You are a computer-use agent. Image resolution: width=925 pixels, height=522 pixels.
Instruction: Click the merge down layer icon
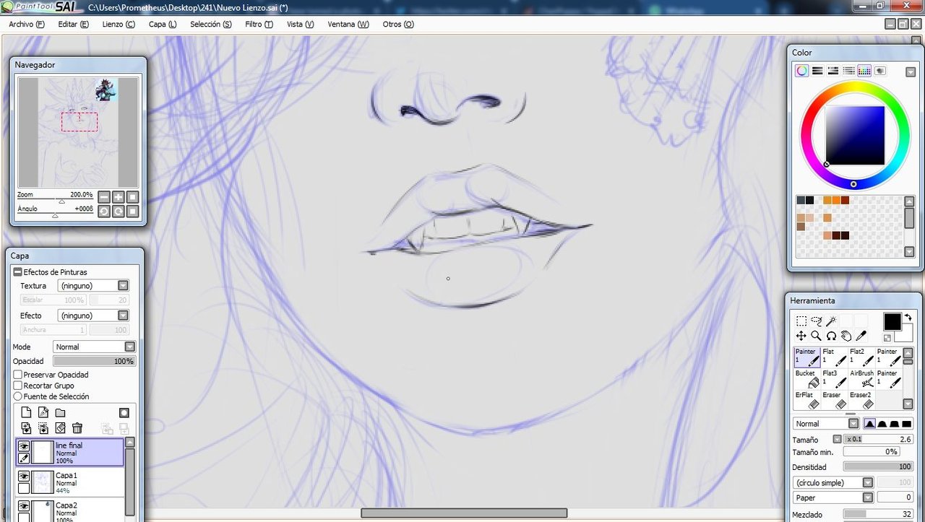pyautogui.click(x=43, y=428)
